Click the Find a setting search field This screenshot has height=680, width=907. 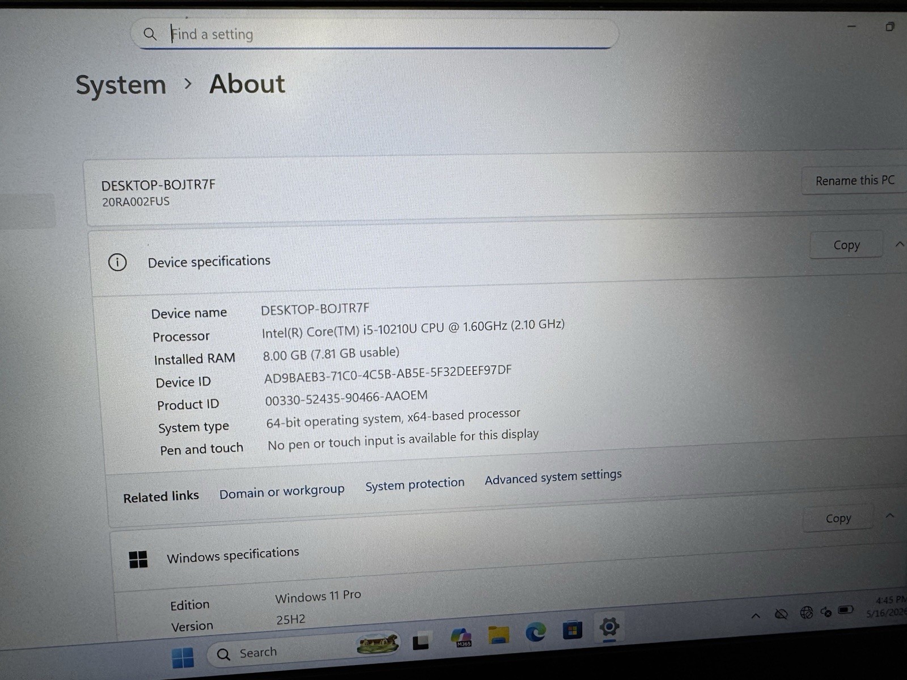tap(374, 34)
